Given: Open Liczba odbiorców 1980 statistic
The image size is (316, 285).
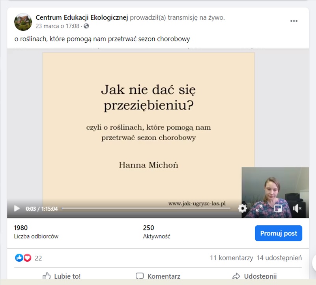Looking at the screenshot, I should [x=36, y=232].
